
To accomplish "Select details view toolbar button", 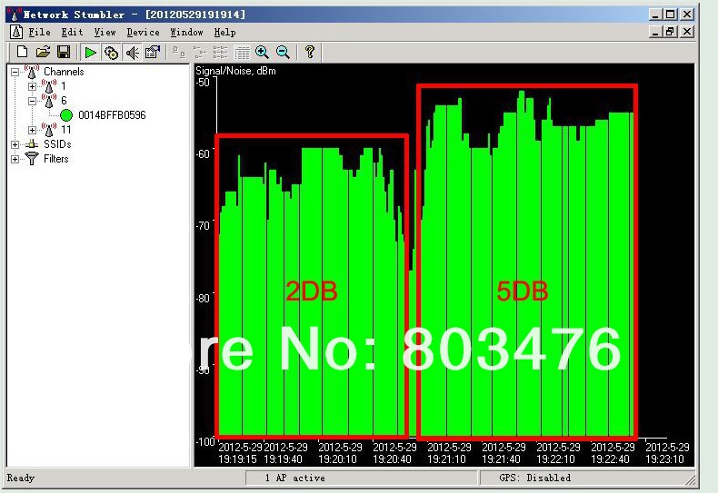I will coord(242,53).
